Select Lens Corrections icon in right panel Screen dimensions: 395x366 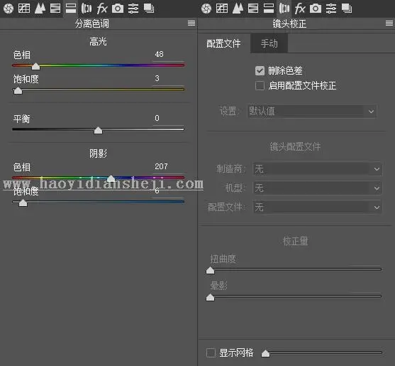coord(284,9)
